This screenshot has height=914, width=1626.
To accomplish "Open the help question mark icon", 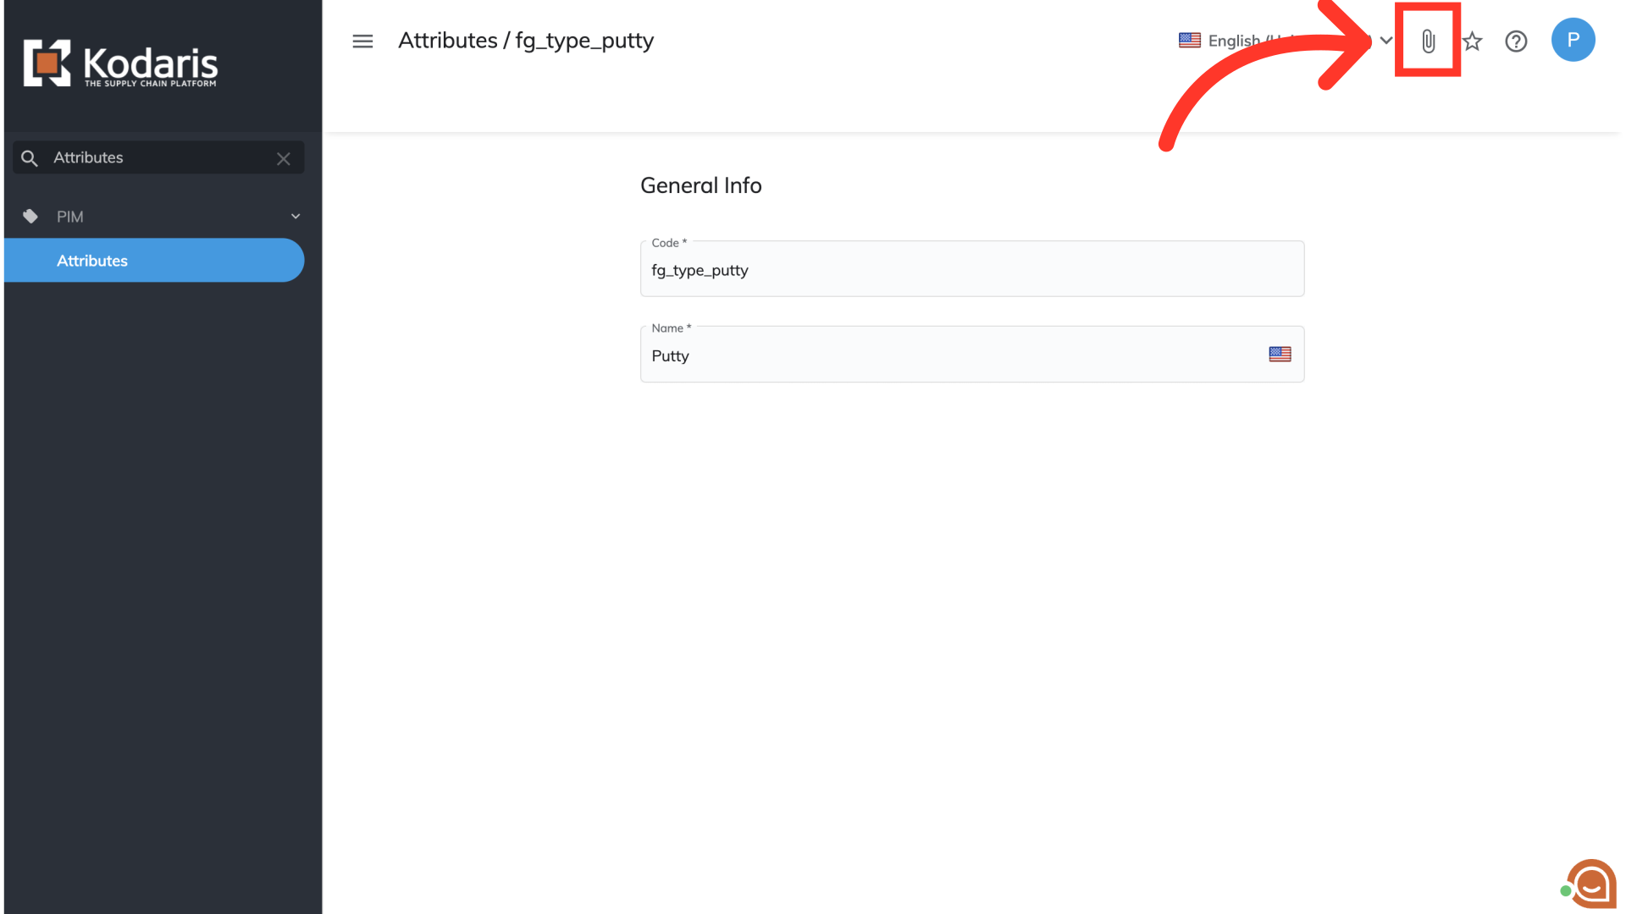I will point(1516,41).
